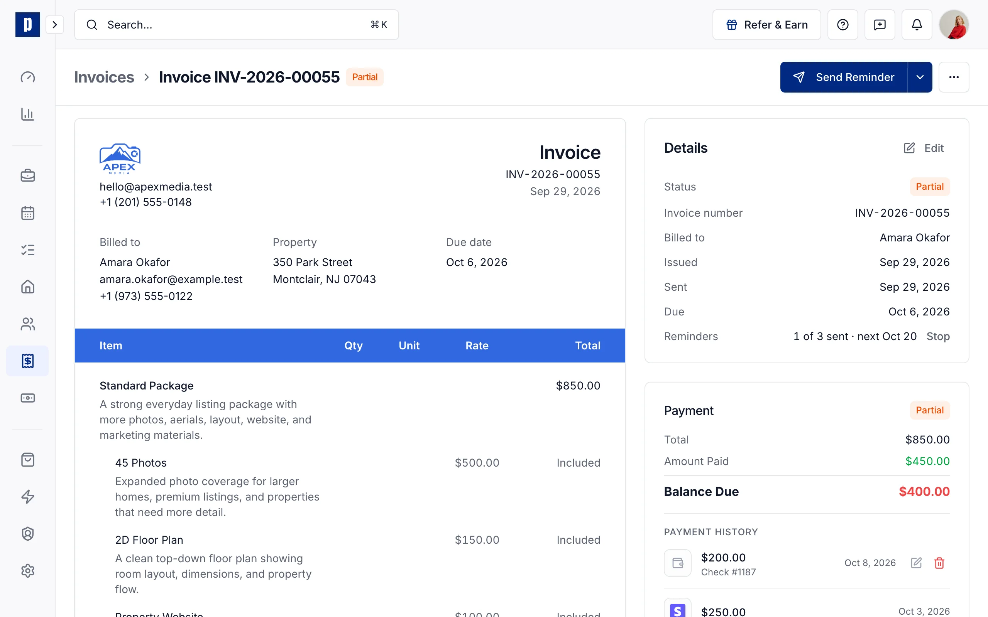Screen dimensions: 988x617
Task: Click the 45 Photos sub-item
Action: (141, 463)
